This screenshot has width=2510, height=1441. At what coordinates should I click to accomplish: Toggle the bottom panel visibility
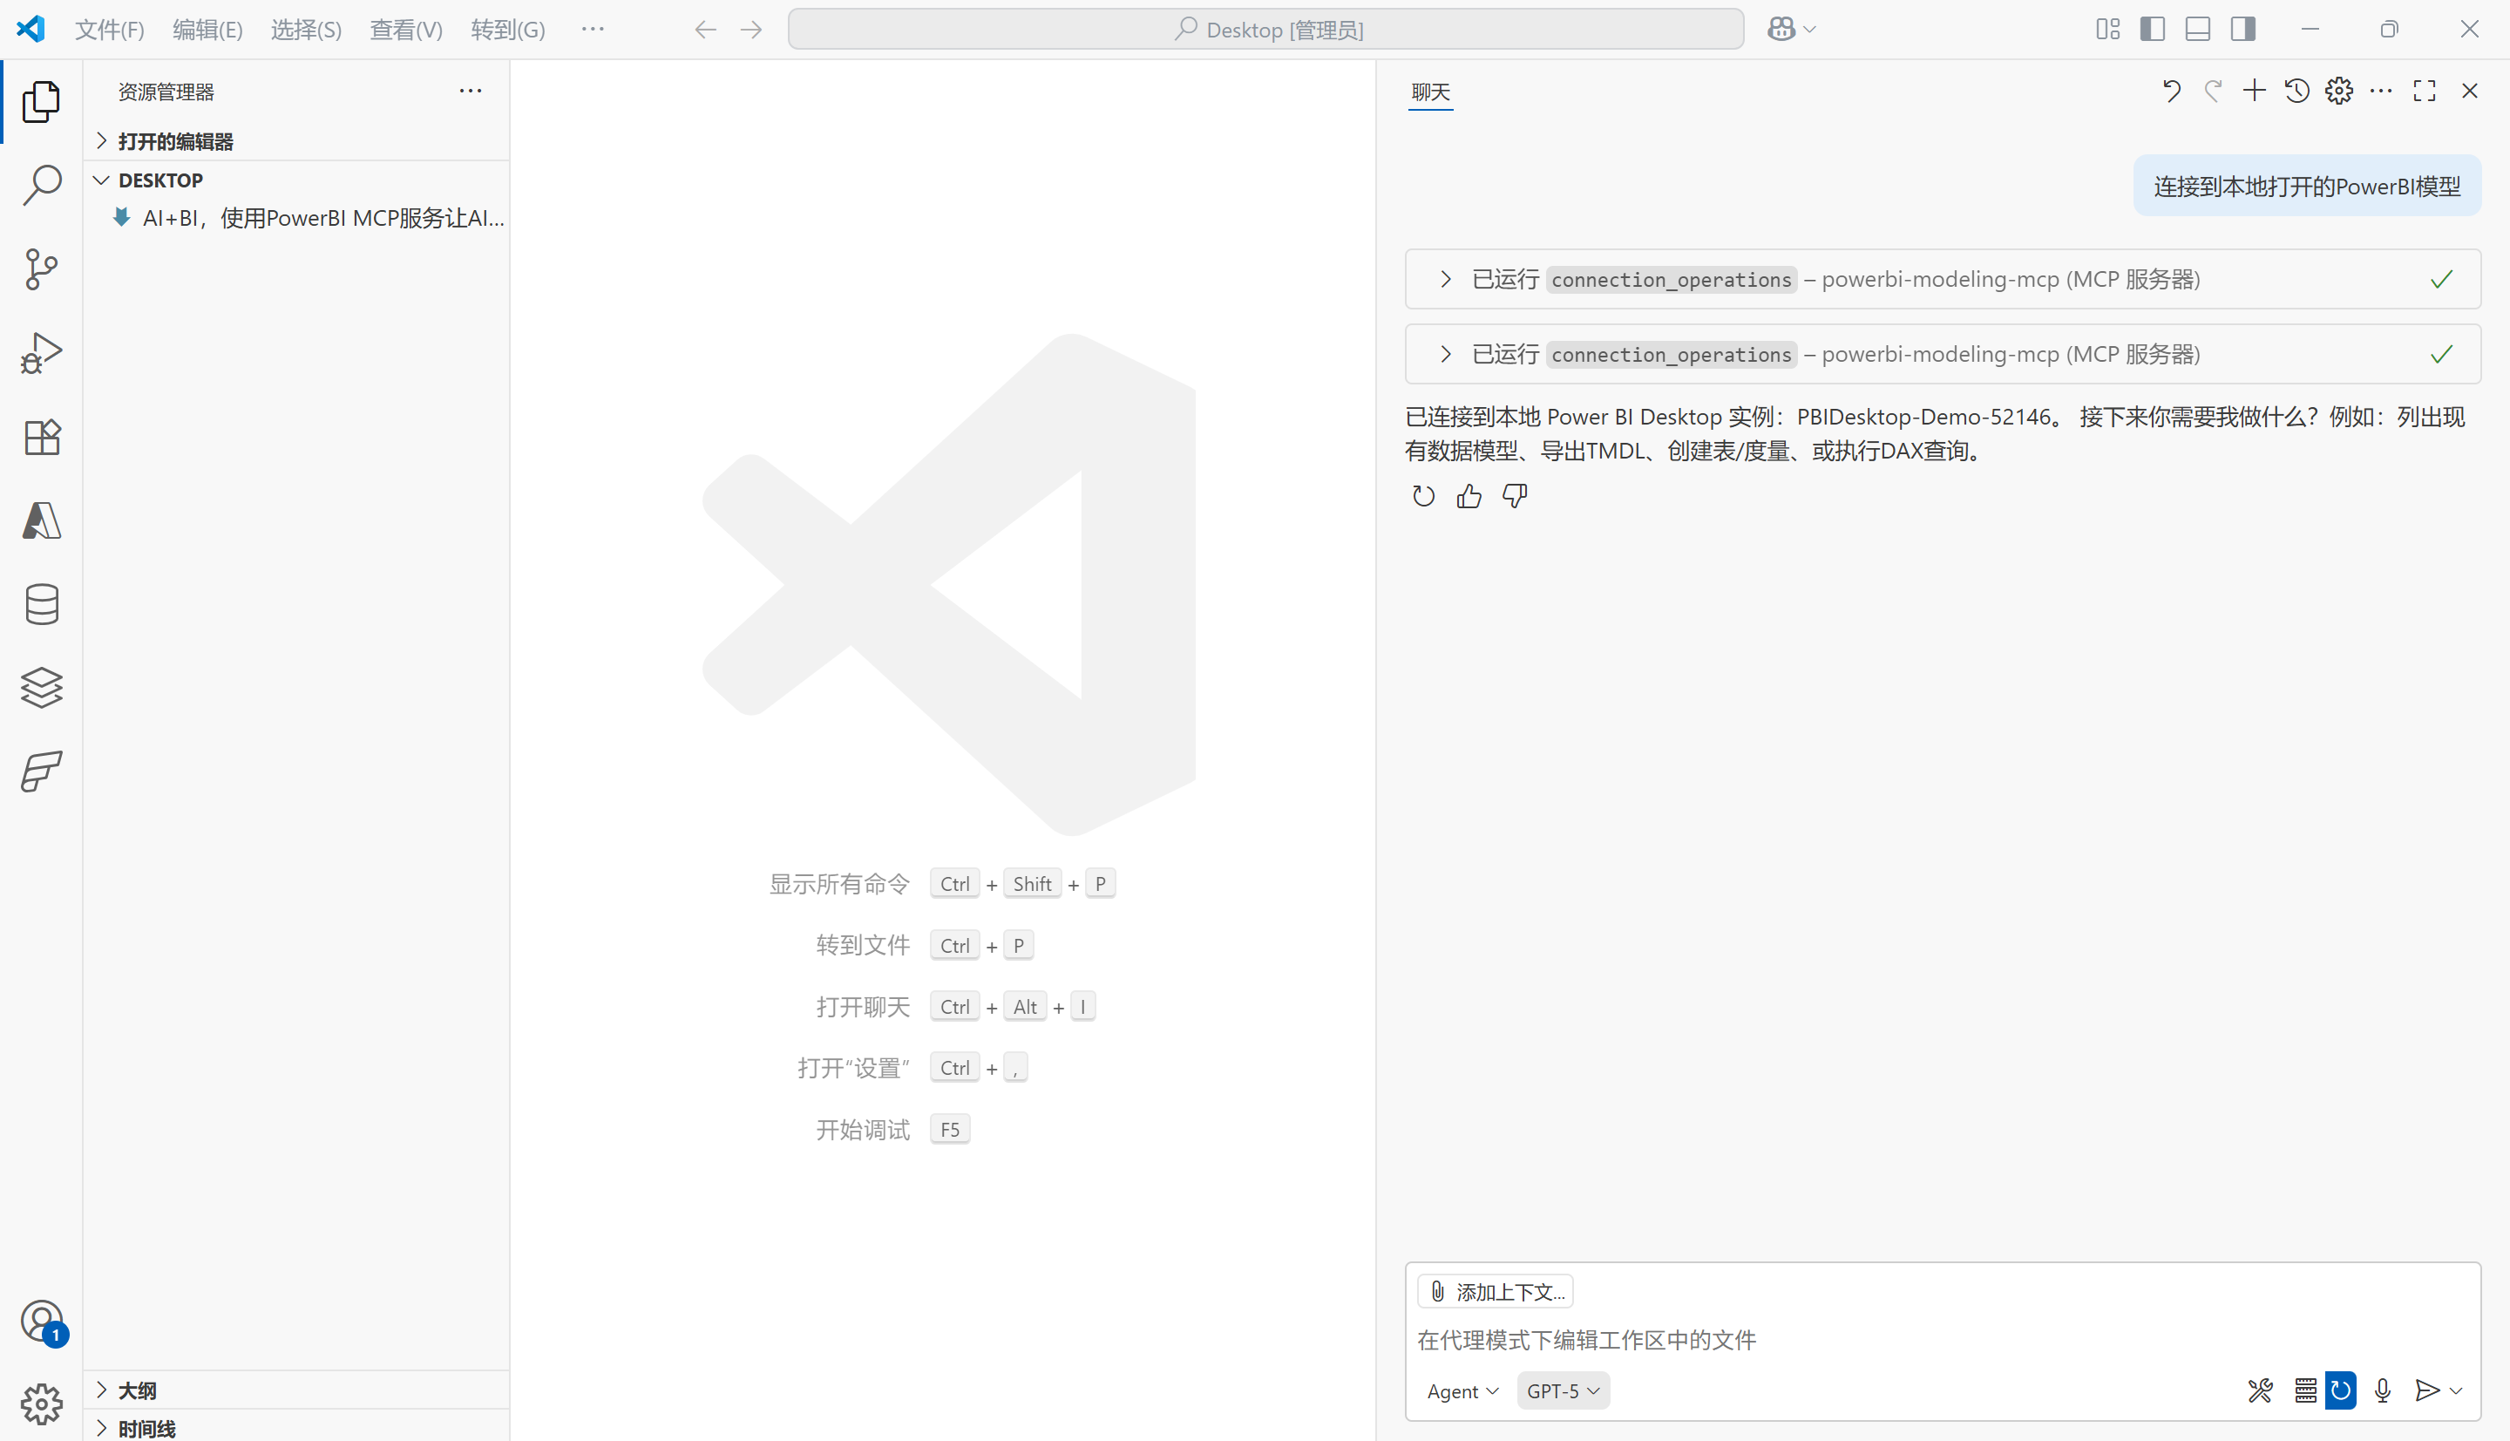(x=2197, y=30)
